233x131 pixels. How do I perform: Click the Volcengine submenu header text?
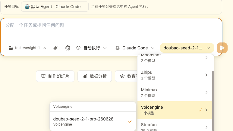tap(63, 107)
